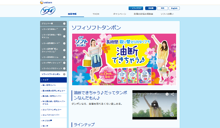
Task: Select トップ in the sidebar submenu
Action: point(53,80)
